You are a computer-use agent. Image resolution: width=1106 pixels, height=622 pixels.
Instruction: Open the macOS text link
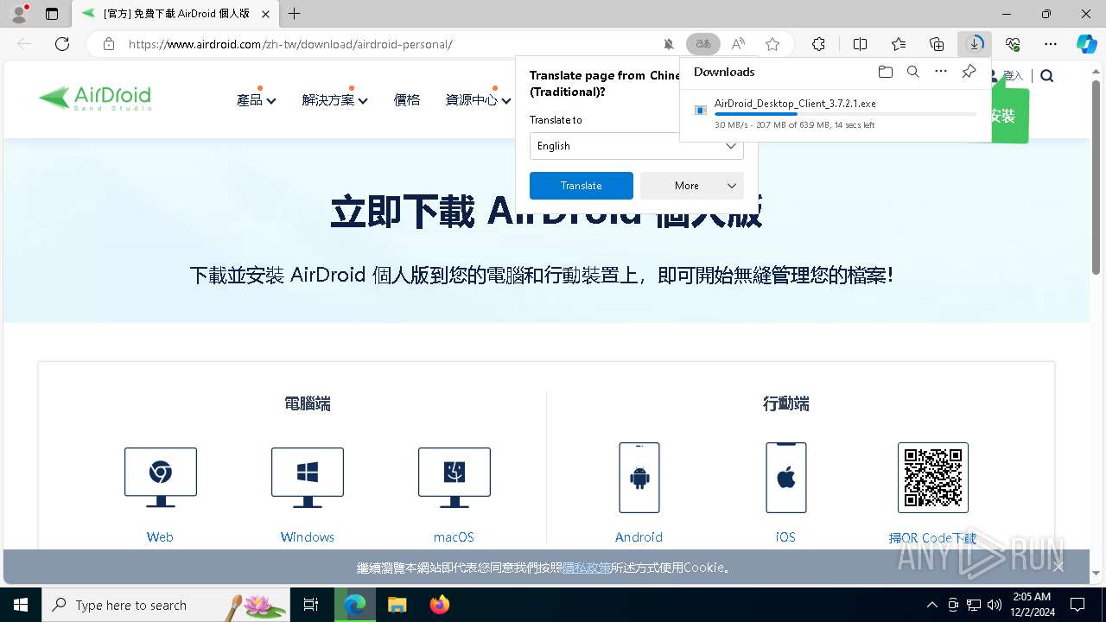(x=454, y=537)
